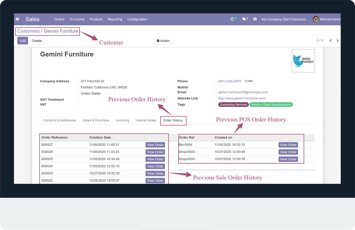Select order reference S00024
The image size is (355, 230).
pos(47,166)
